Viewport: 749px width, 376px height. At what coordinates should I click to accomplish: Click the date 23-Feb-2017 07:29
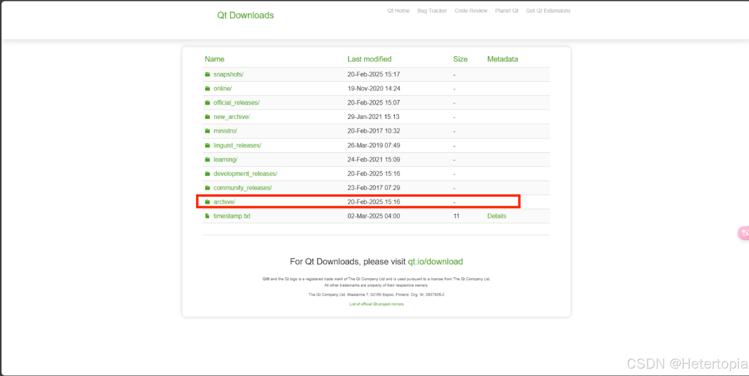coord(374,188)
